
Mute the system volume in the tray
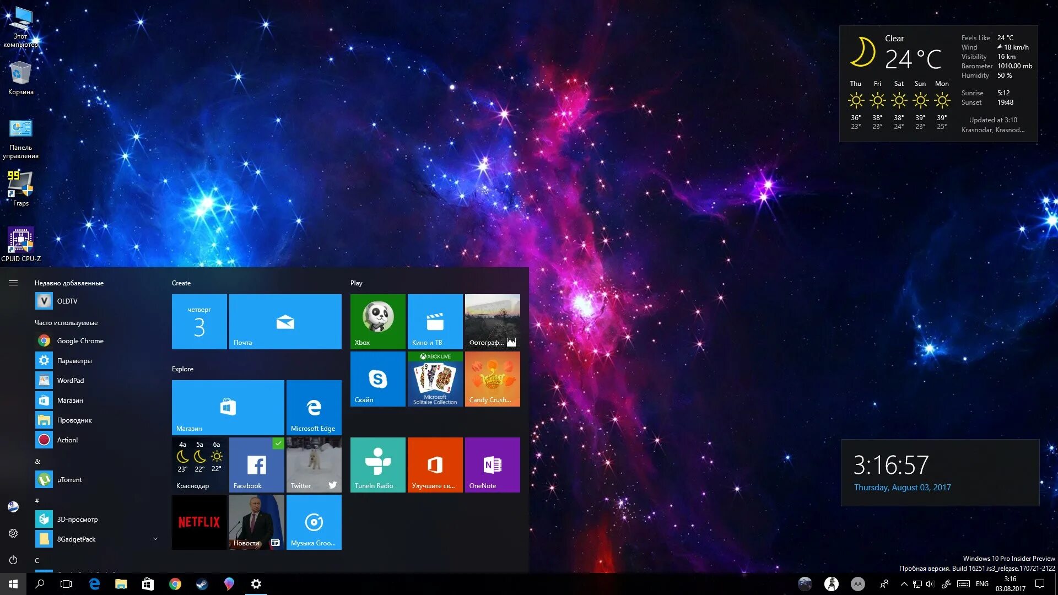(931, 584)
